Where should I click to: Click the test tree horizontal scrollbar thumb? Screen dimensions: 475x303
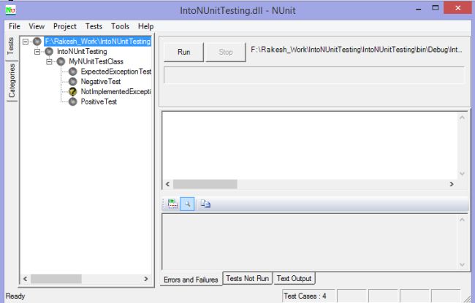[x=56, y=279]
